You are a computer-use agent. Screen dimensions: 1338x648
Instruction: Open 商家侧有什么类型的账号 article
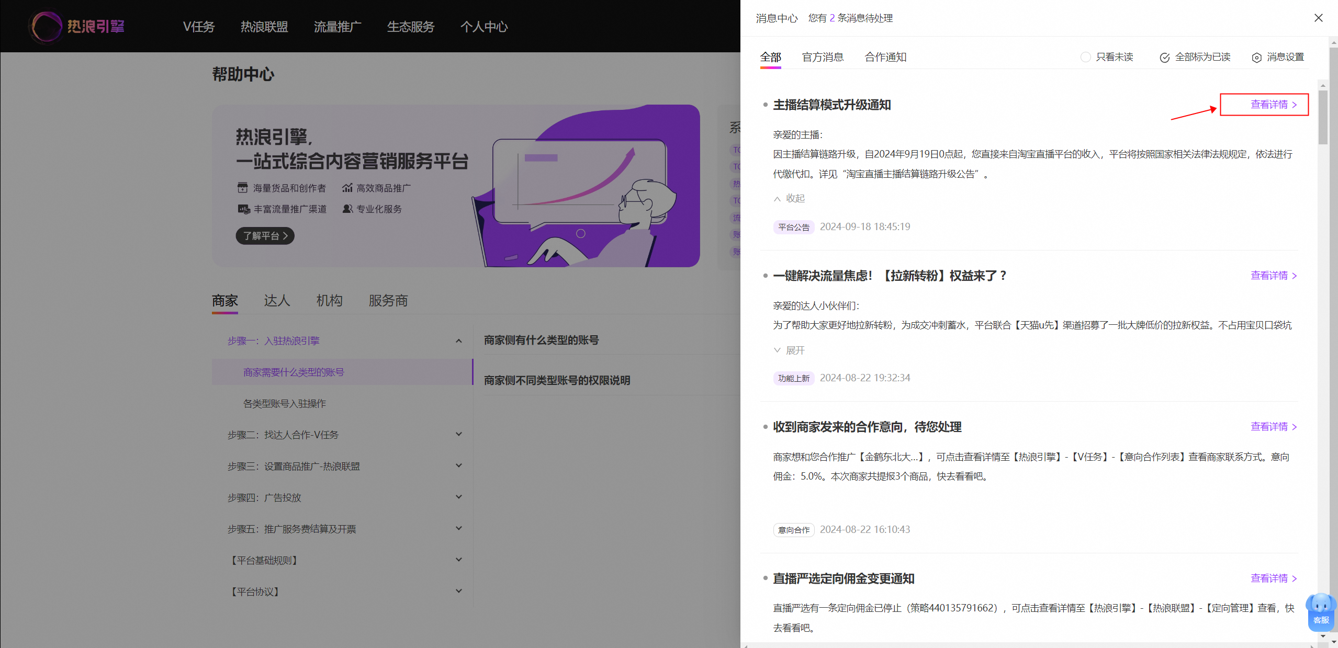coord(542,340)
